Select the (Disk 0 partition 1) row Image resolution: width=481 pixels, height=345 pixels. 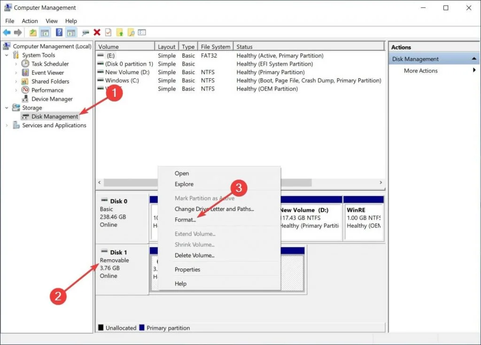click(240, 64)
